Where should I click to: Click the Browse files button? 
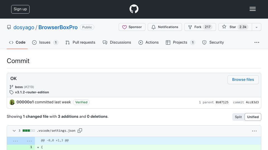243,80
